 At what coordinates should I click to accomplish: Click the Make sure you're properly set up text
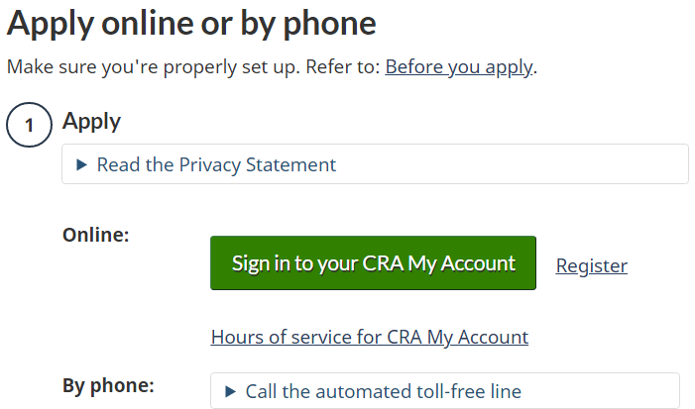point(154,67)
